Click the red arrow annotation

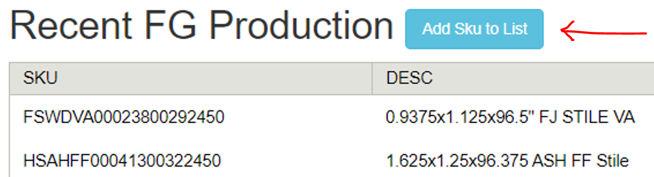pos(603,31)
